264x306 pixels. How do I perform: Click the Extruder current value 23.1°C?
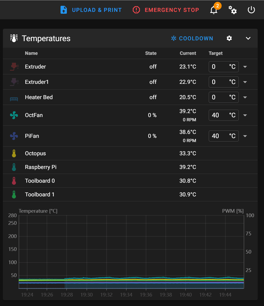point(188,67)
